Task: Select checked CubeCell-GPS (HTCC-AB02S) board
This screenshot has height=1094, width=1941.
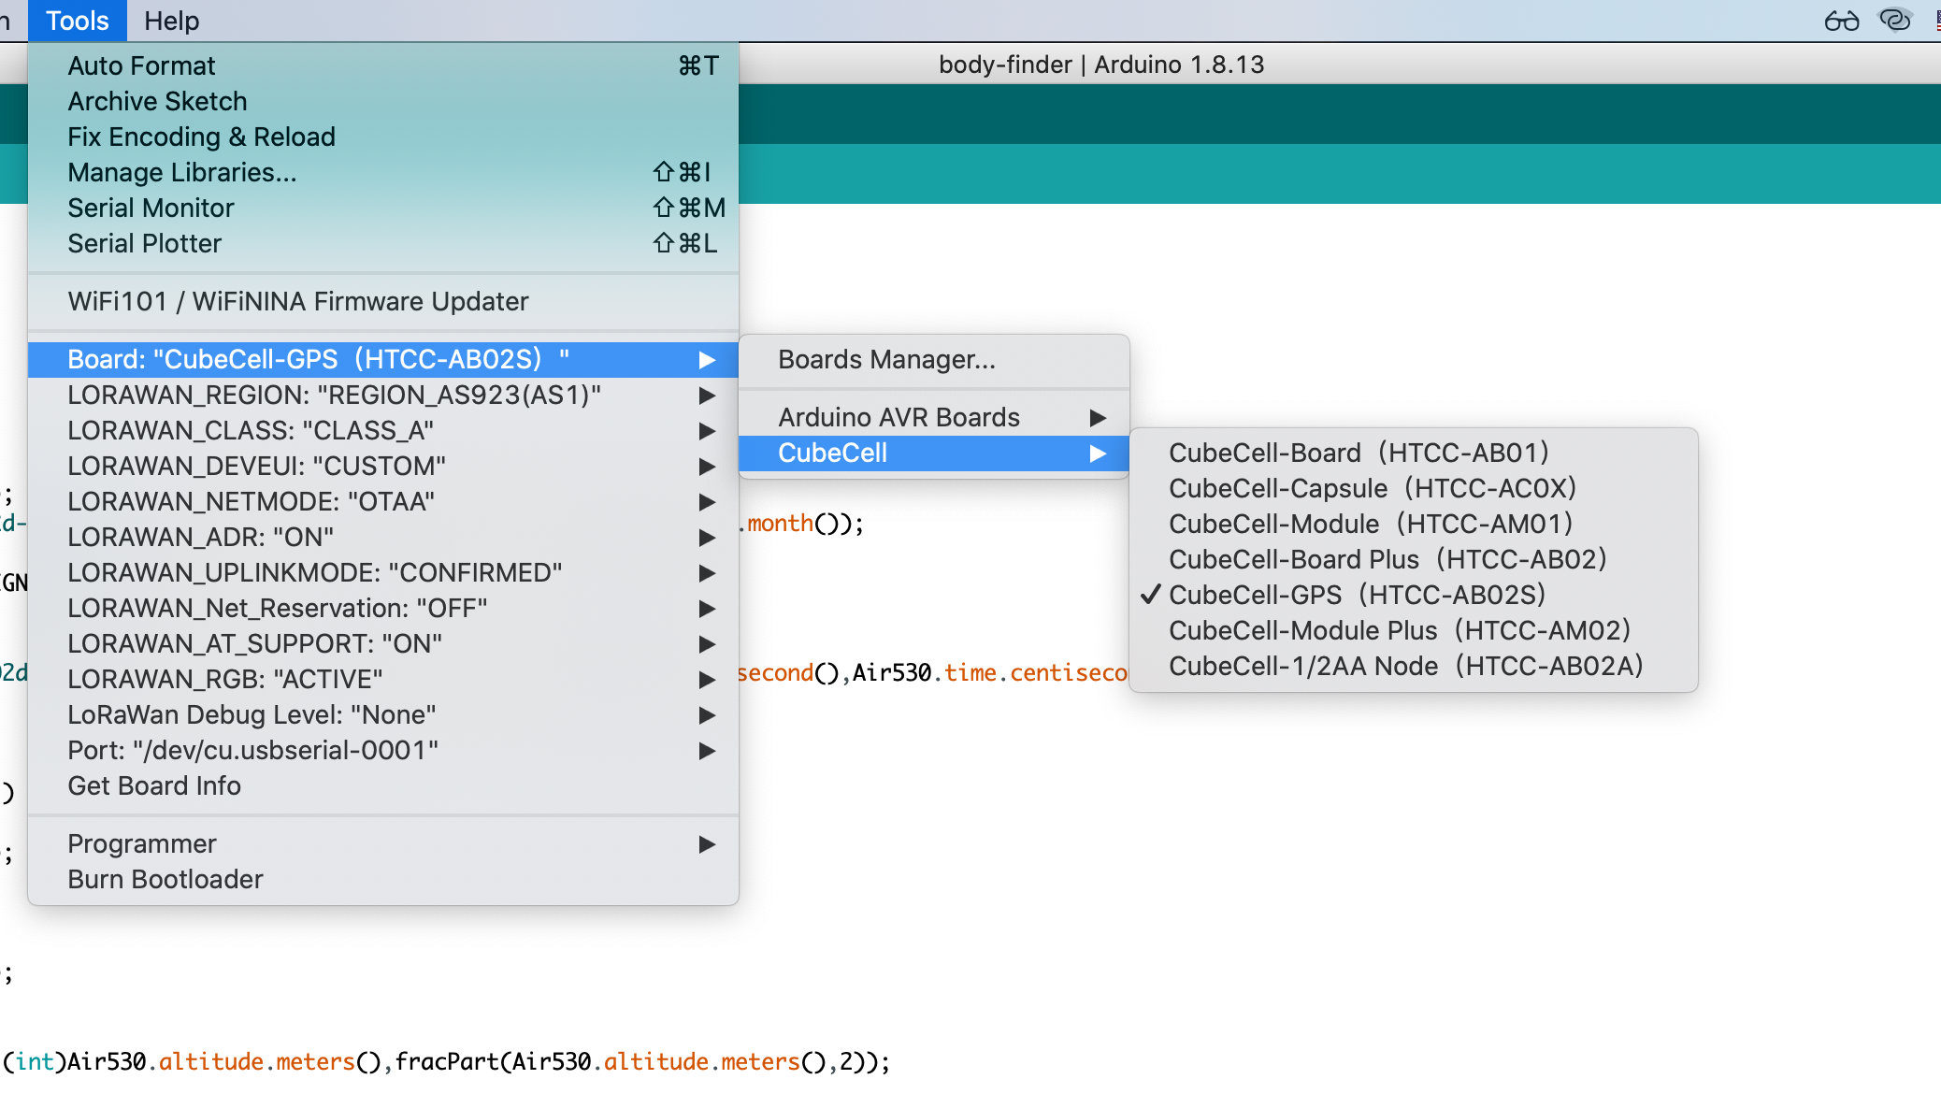Action: point(1356,595)
